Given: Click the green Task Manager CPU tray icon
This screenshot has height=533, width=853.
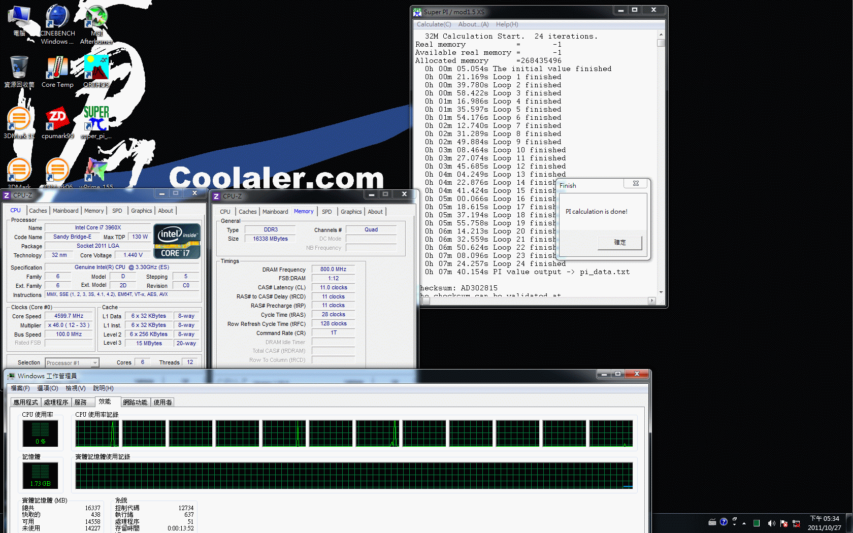Looking at the screenshot, I should 757,523.
